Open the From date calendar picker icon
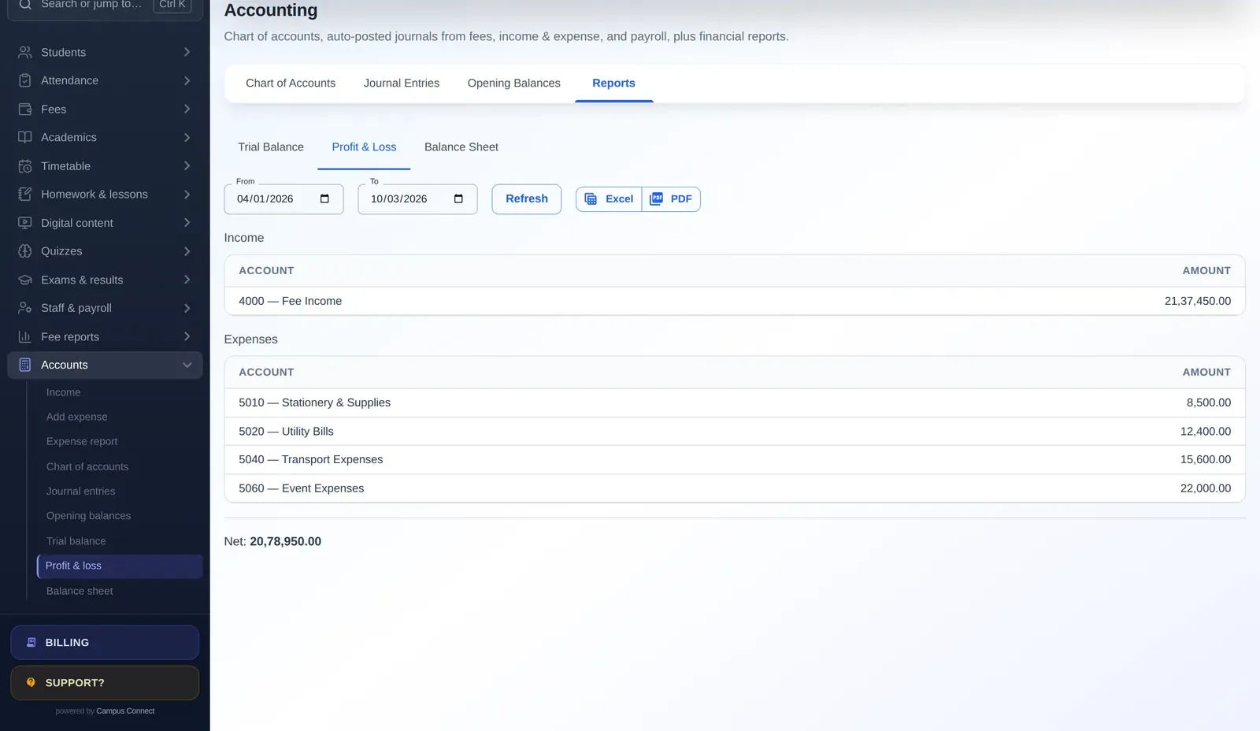 (x=324, y=199)
